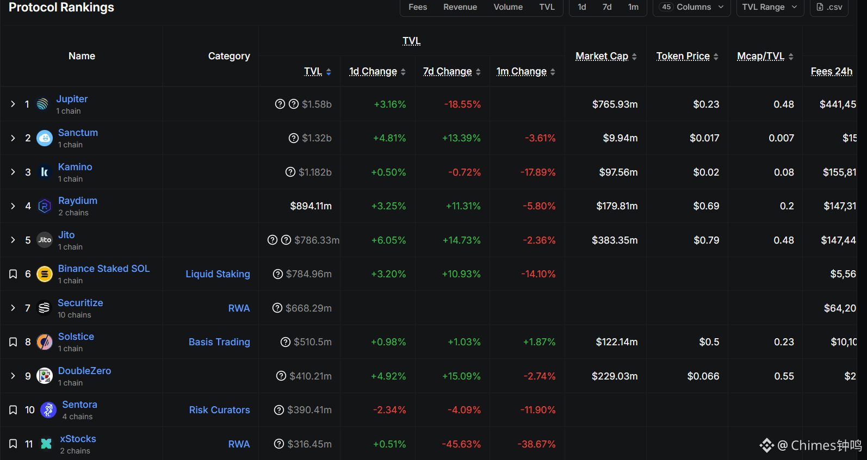Screen dimensions: 867x460
Task: Expand the Sanctum row
Action: coord(13,138)
